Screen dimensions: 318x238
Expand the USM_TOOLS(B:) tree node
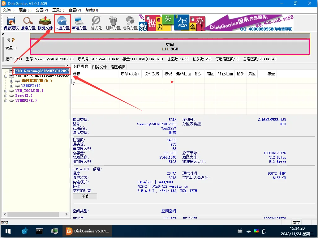(6, 91)
